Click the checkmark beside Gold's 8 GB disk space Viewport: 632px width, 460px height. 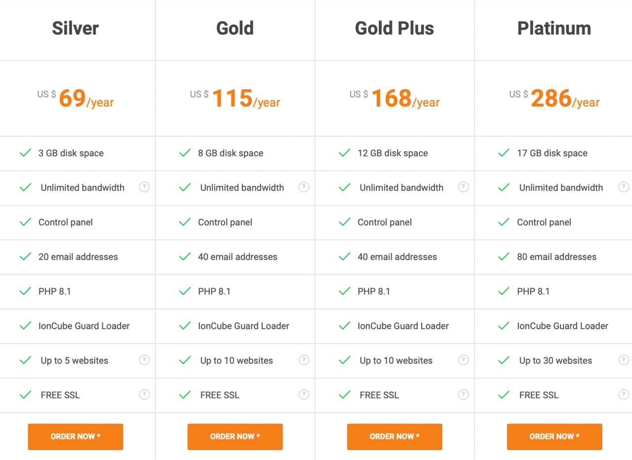[x=185, y=153]
